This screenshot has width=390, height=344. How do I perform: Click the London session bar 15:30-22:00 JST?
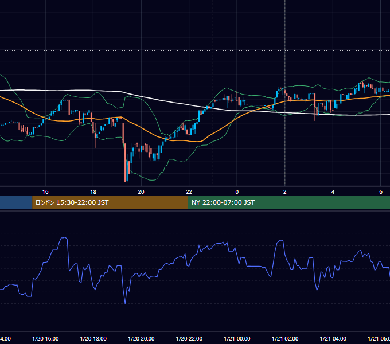(x=110, y=202)
